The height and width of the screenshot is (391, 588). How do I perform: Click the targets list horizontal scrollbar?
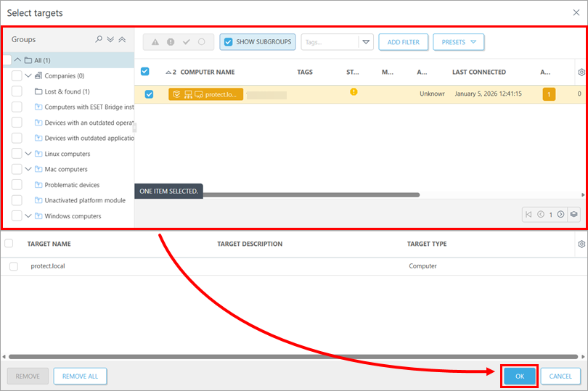290,356
